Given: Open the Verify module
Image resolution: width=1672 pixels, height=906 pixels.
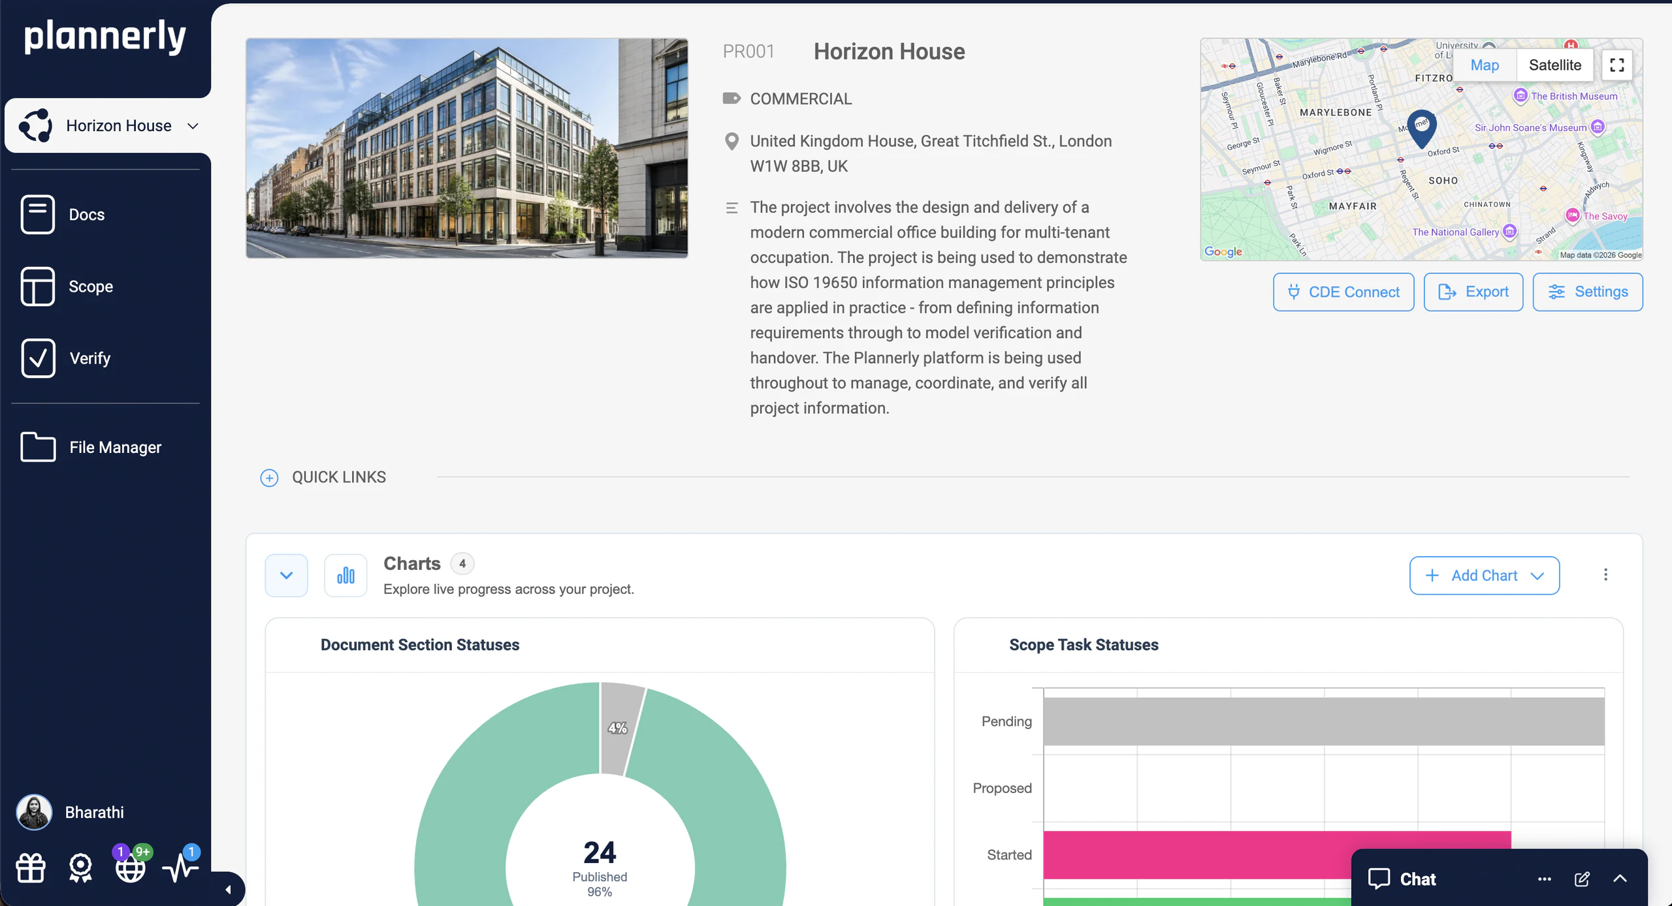Looking at the screenshot, I should pyautogui.click(x=90, y=358).
